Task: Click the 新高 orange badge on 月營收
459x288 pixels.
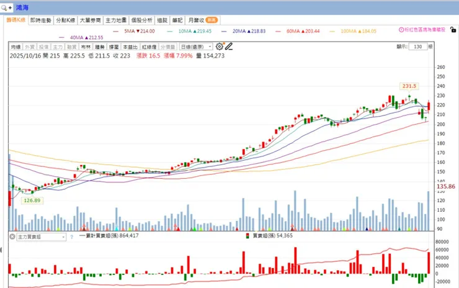Action: point(212,20)
